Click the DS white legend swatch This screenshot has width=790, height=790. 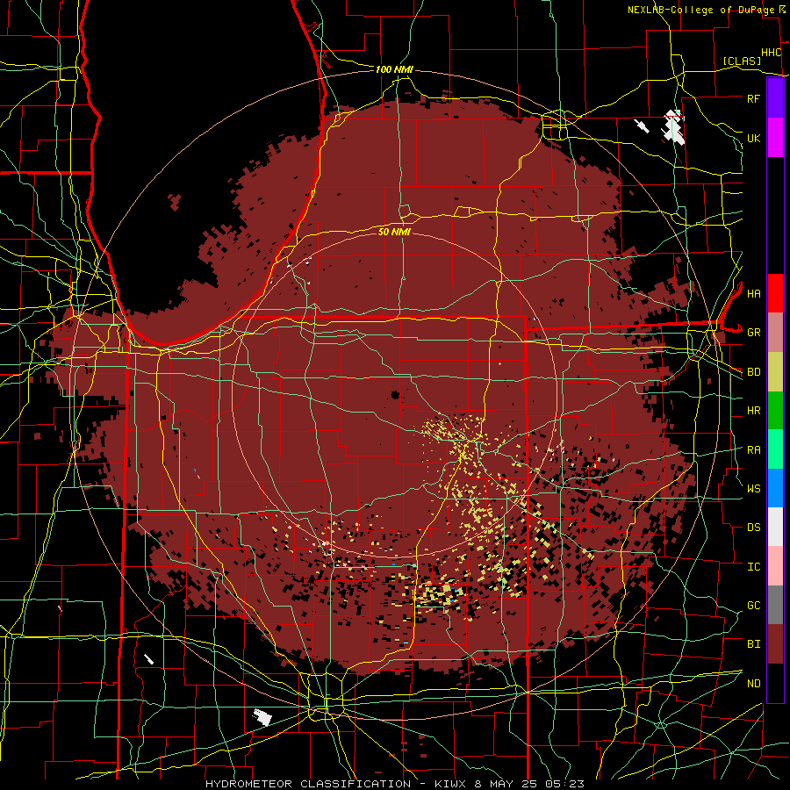coord(775,527)
